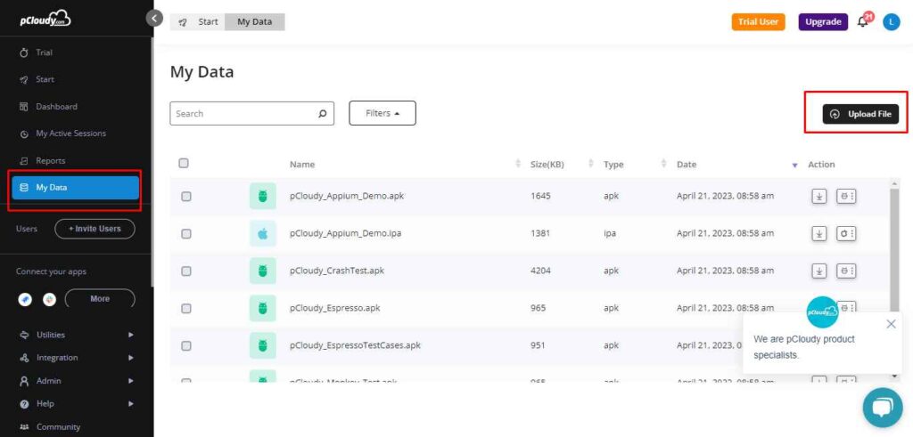Viewport: 913px width, 437px height.
Task: Open the Filters dropdown
Action: (x=382, y=113)
